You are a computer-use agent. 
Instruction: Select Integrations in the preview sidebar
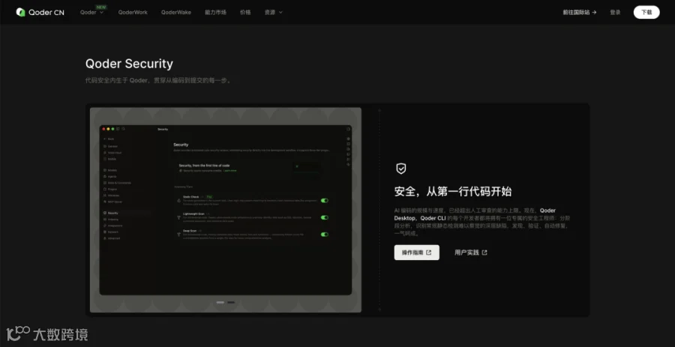(112, 226)
